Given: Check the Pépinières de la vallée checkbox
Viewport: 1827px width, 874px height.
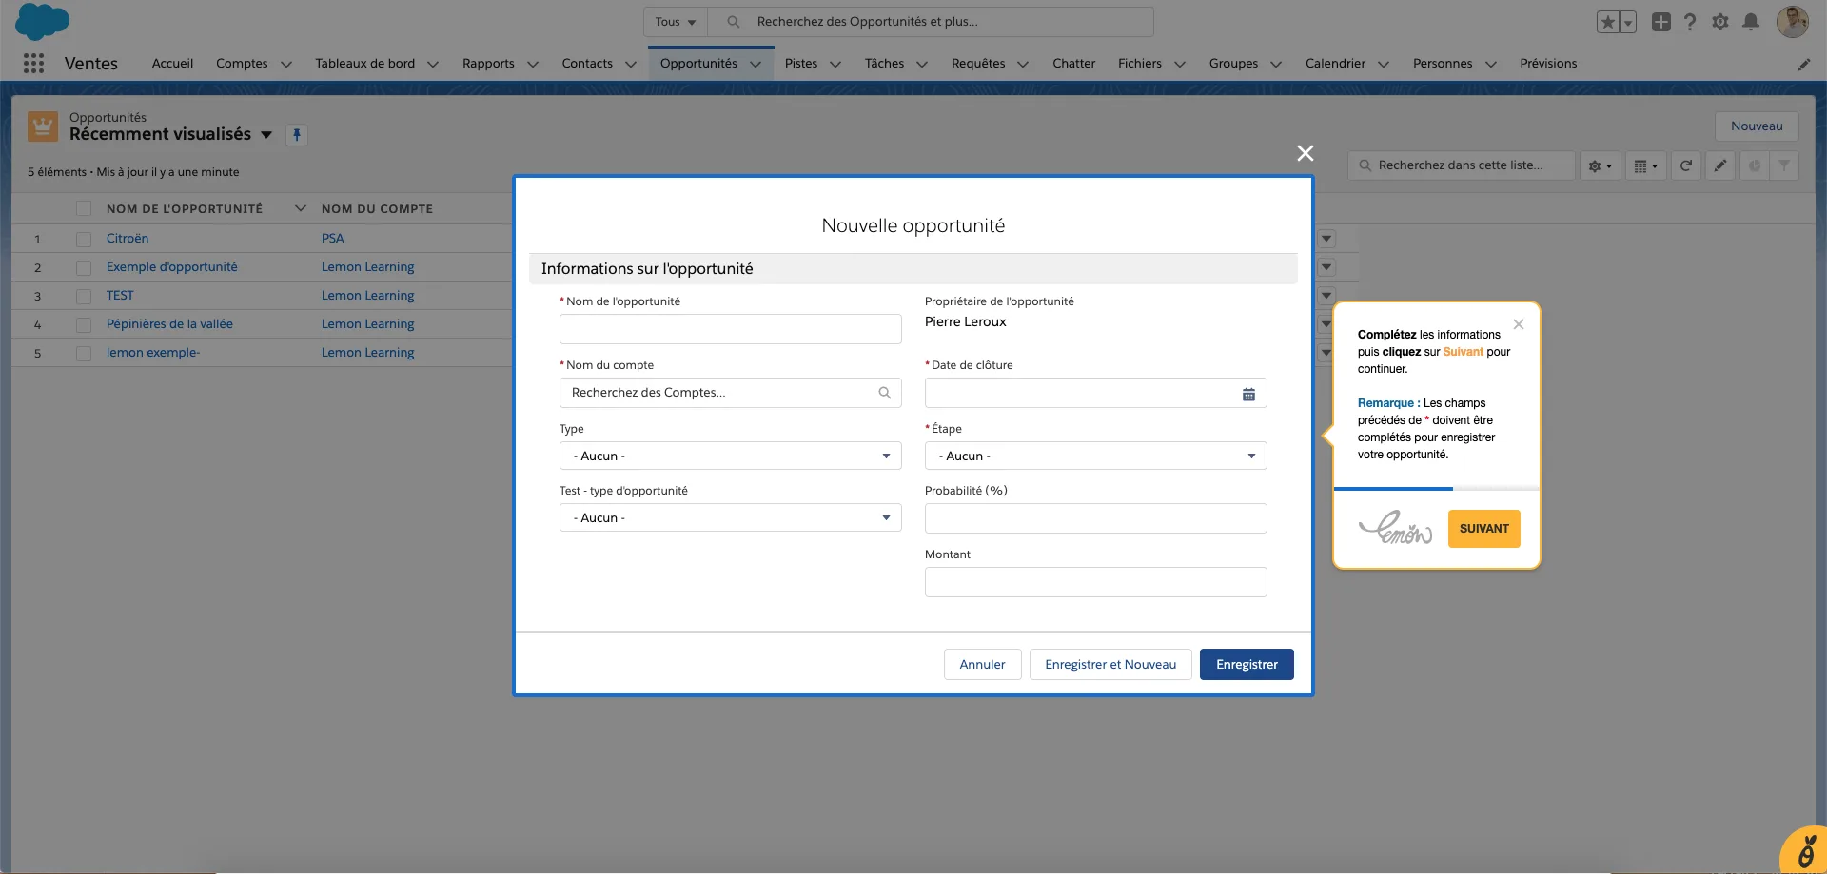Looking at the screenshot, I should coord(84,325).
